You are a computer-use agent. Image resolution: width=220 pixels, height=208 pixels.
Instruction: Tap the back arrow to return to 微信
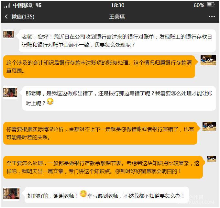point(6,16)
